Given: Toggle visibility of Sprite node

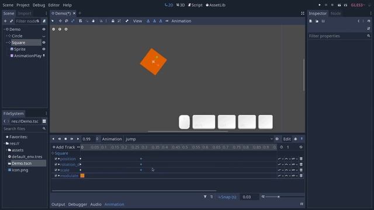Looking at the screenshot, I should pyautogui.click(x=44, y=49).
